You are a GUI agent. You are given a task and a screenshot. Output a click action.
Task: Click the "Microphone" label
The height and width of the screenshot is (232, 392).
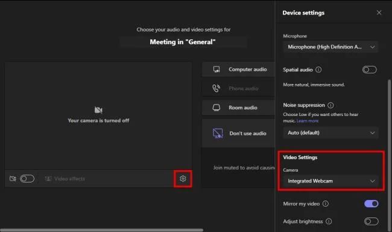(x=295, y=36)
